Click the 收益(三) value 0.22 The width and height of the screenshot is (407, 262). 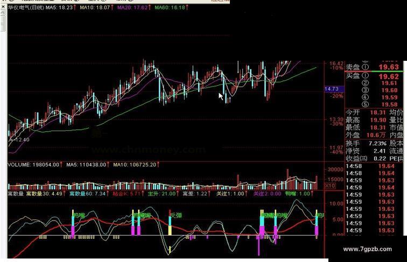[380, 158]
